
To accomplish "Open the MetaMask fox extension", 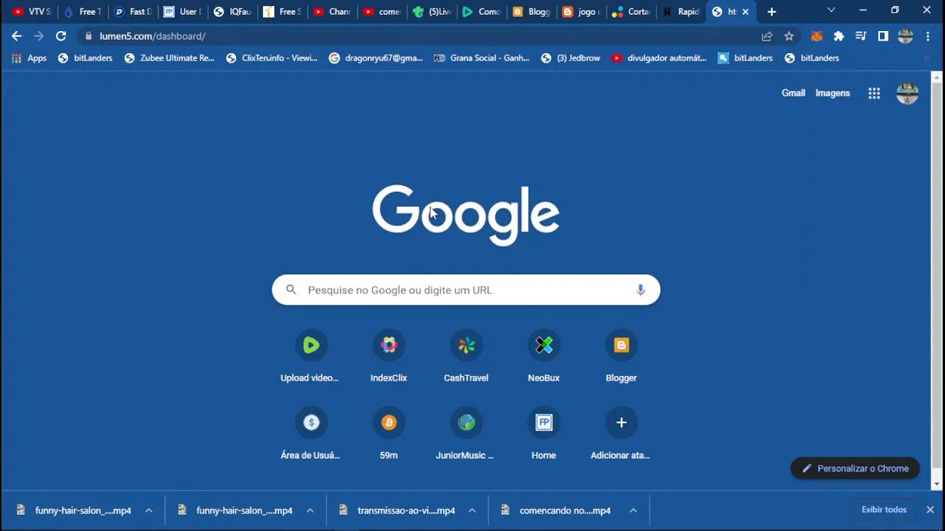I will [x=817, y=36].
